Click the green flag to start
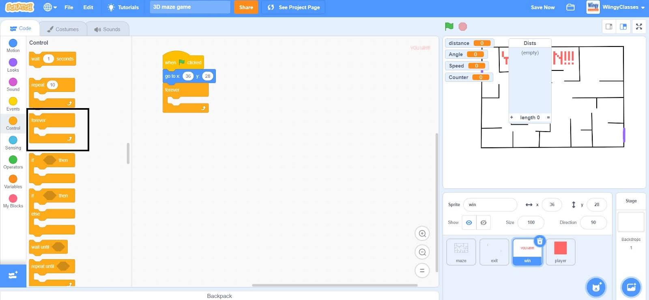The image size is (649, 300). tap(449, 26)
